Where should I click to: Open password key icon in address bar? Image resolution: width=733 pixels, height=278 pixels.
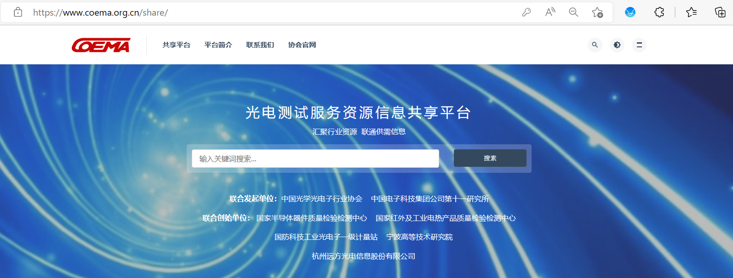pos(527,12)
